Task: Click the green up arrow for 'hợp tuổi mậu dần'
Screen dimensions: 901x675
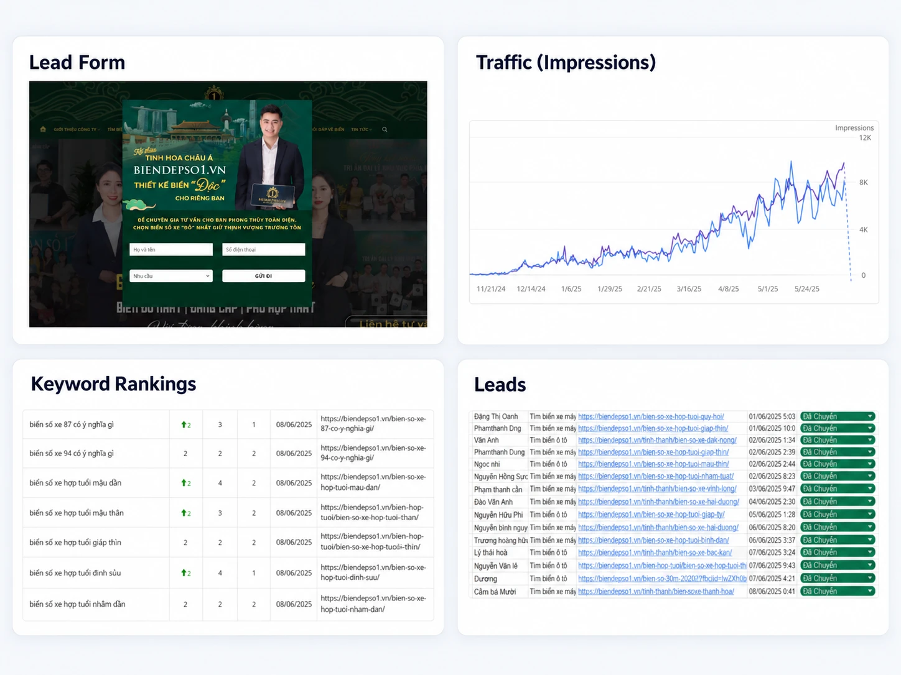Action: point(184,483)
